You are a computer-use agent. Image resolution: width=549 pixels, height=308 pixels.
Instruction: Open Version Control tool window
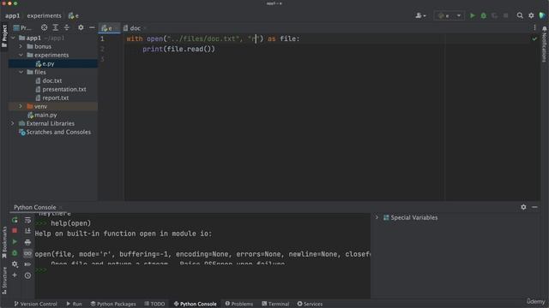pos(35,304)
